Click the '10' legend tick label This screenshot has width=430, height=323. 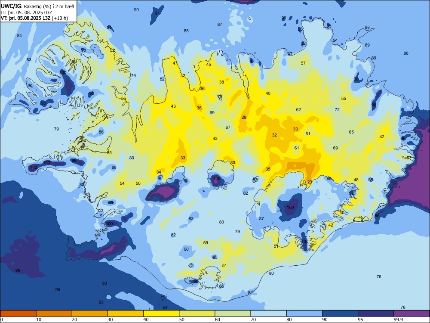[x=39, y=320]
